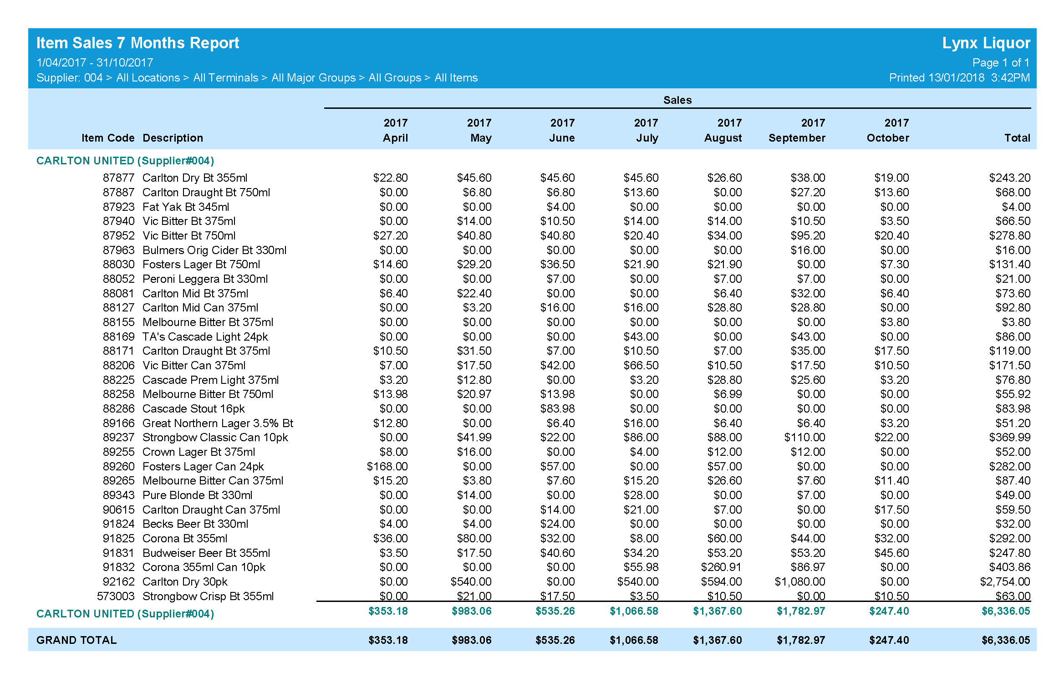The height and width of the screenshot is (683, 1064).
Task: Click TA's Cascade Light 24pk entry
Action: (205, 336)
